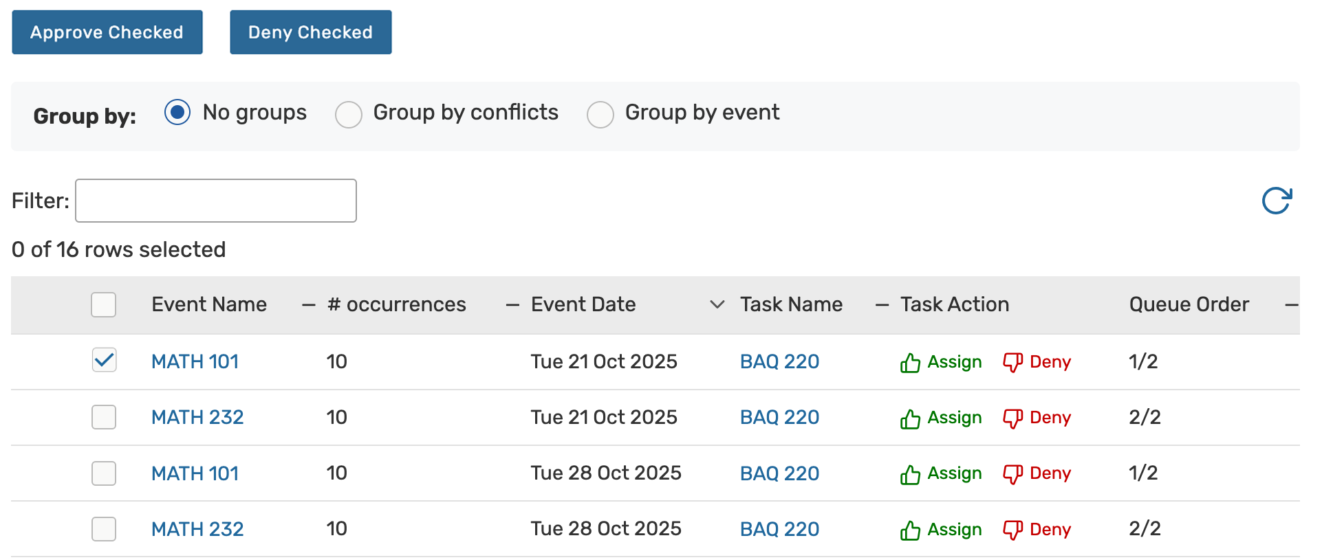Screen dimensions: 1322x560
Task: Check the MATH 232 row for 28 Oct
Action: [x=104, y=529]
